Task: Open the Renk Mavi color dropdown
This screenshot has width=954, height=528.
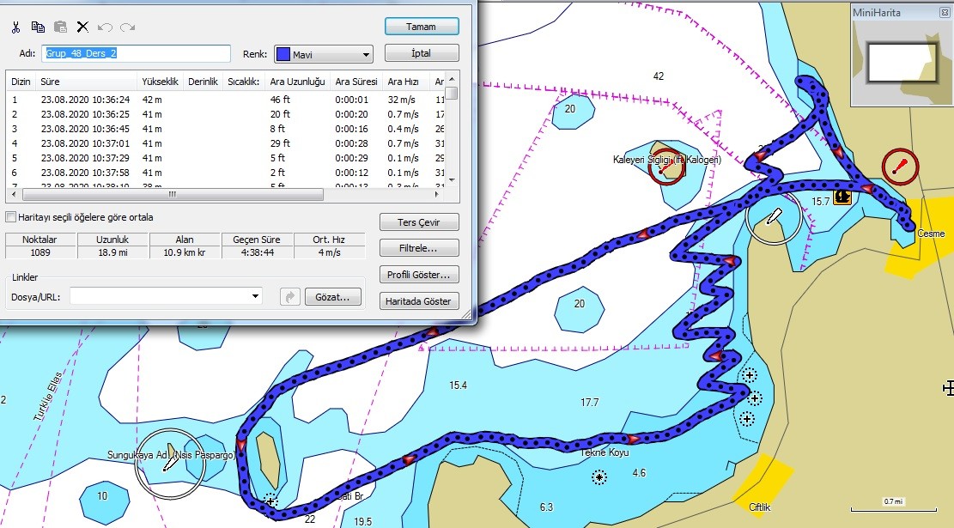Action: pos(324,54)
